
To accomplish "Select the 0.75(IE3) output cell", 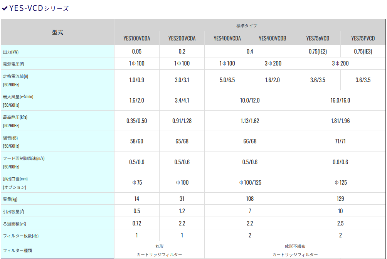I will click(363, 52).
